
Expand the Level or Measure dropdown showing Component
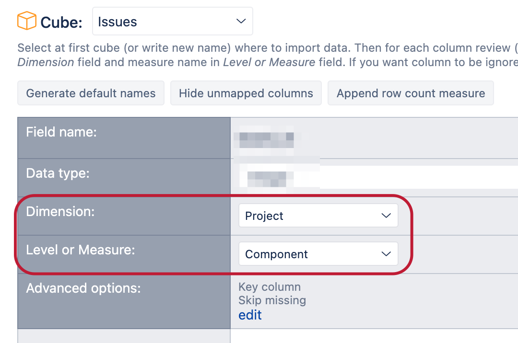click(x=318, y=253)
